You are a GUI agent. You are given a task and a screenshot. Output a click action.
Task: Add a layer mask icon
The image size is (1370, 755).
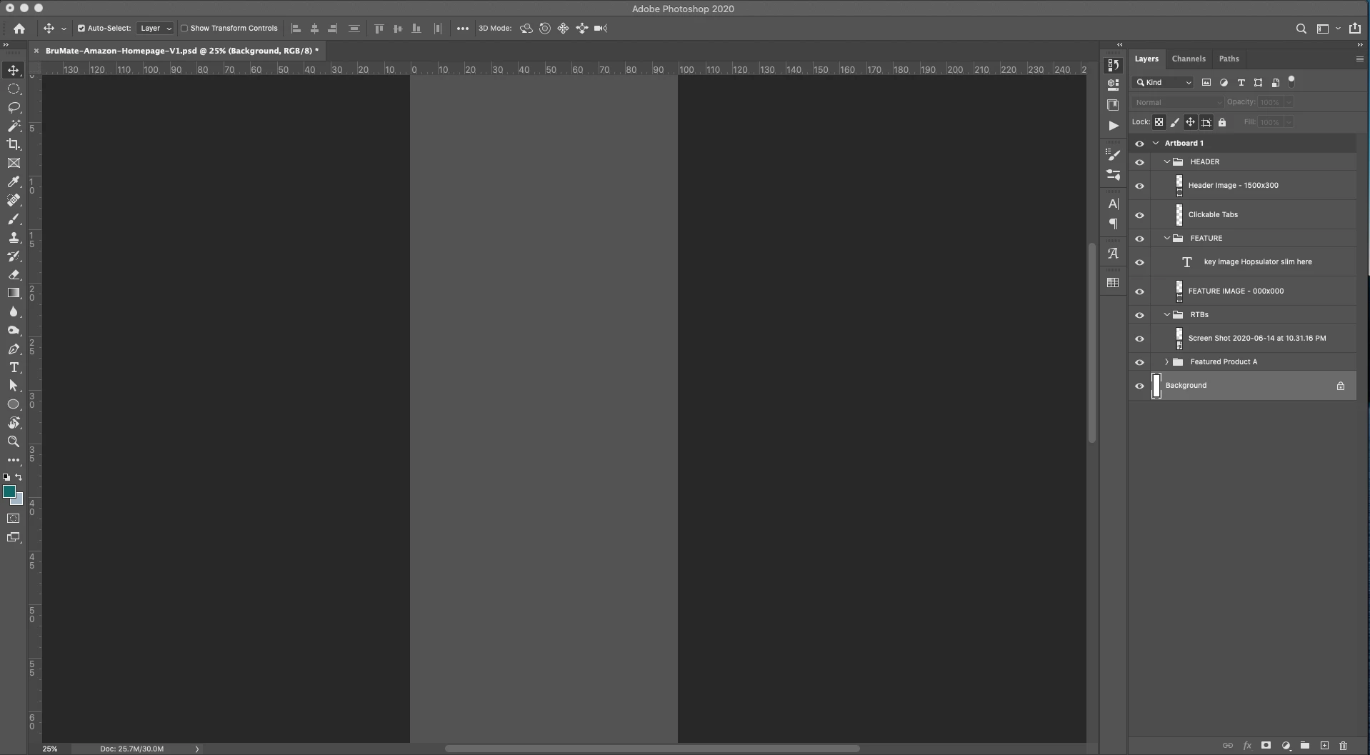[1266, 746]
